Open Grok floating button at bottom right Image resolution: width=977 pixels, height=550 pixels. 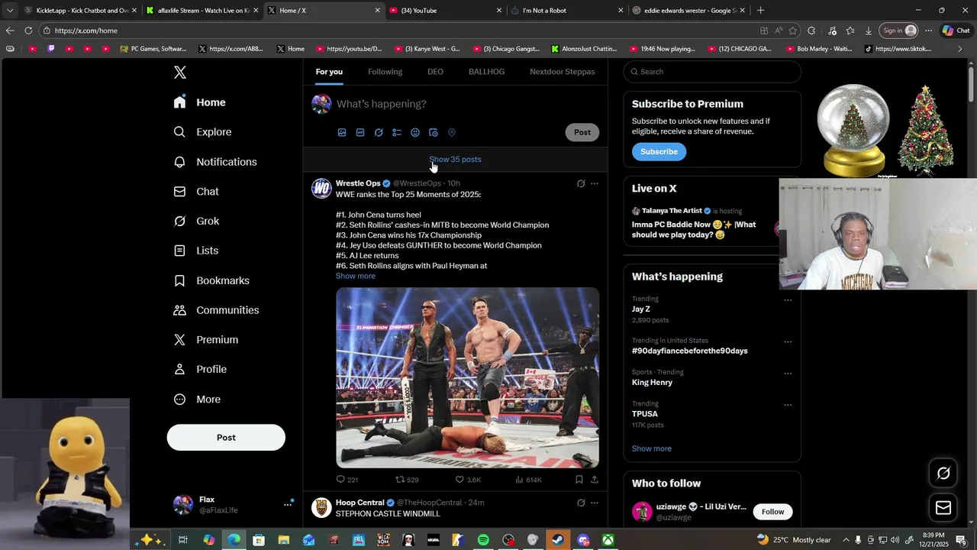[x=943, y=474]
